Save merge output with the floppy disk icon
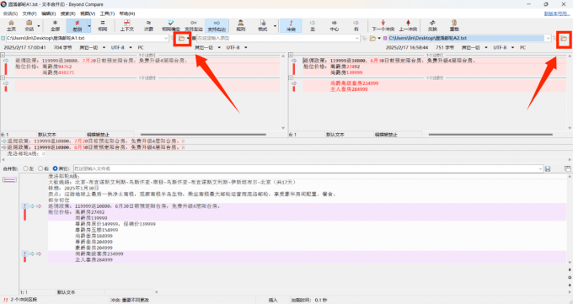The width and height of the screenshot is (573, 304). pyautogui.click(x=548, y=168)
